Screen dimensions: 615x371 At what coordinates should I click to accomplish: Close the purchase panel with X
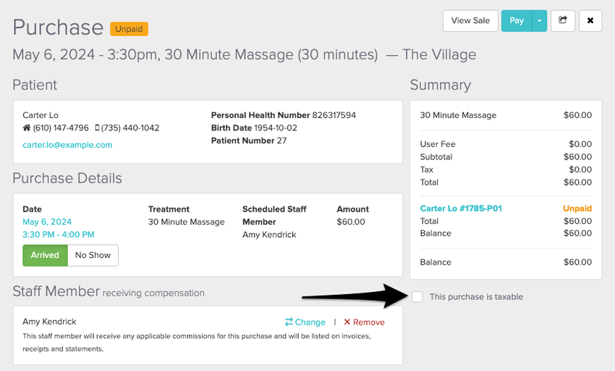590,20
